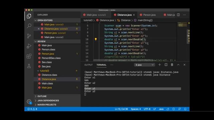Open Main.java tutorial2 in Open Editors
The width and height of the screenshot is (214, 120).
[x=57, y=37]
